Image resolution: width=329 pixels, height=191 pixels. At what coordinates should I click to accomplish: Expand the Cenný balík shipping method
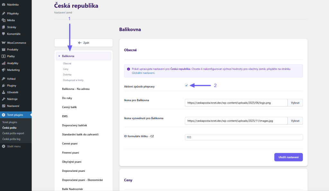69,107
